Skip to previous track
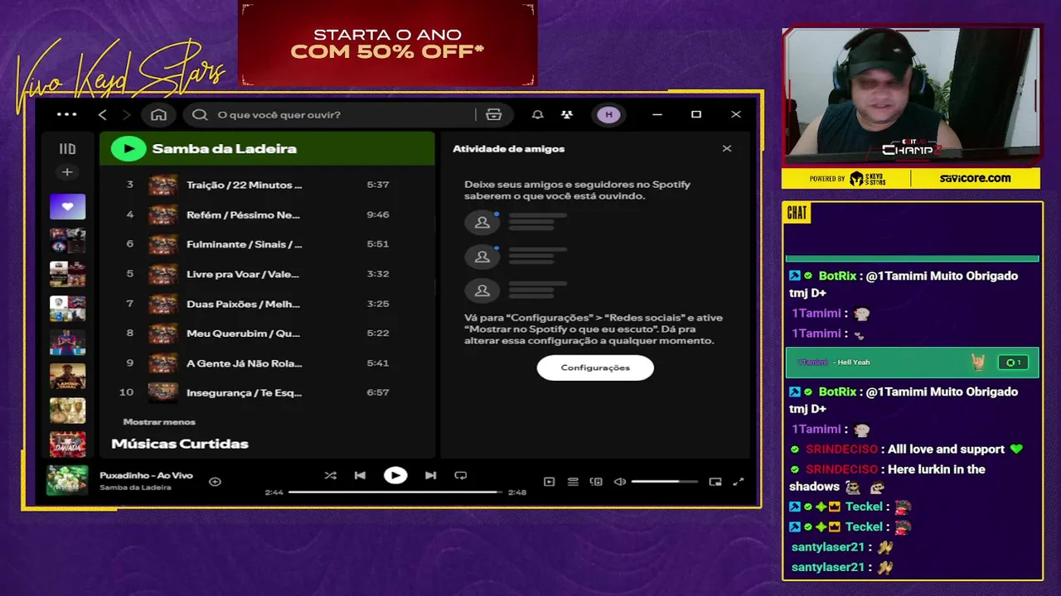This screenshot has height=596, width=1061. click(360, 475)
